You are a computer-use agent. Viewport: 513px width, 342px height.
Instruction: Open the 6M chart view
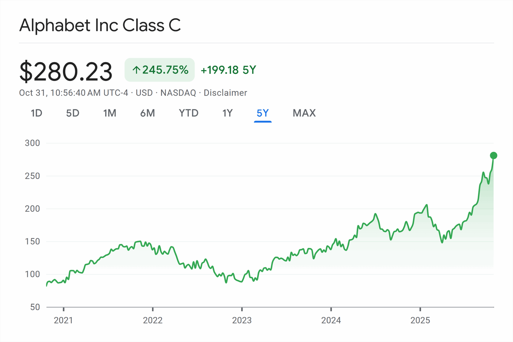pos(148,113)
